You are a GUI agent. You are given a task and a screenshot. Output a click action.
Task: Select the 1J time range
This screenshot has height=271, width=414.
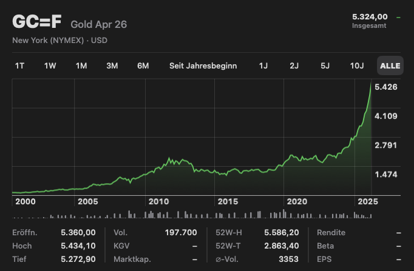pyautogui.click(x=263, y=65)
